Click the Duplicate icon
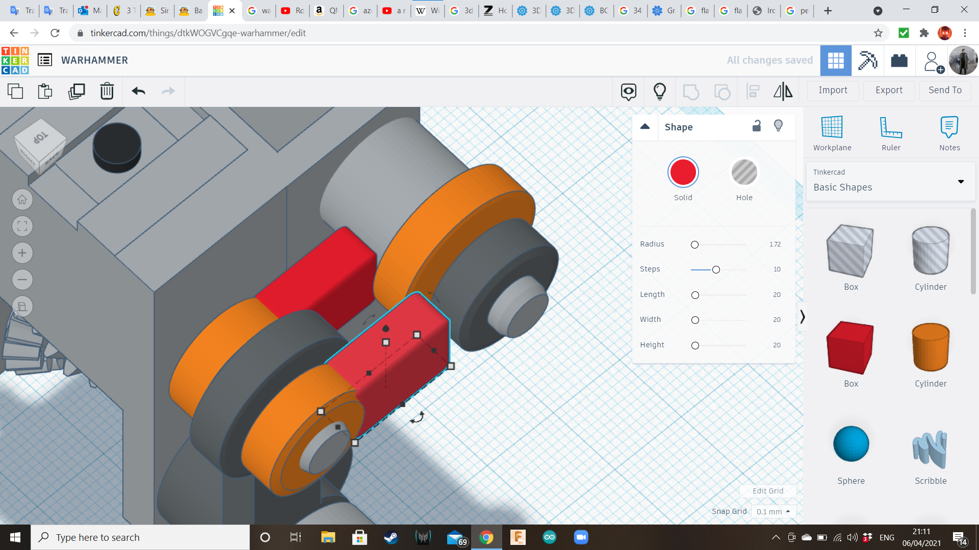The image size is (979, 550). point(76,91)
